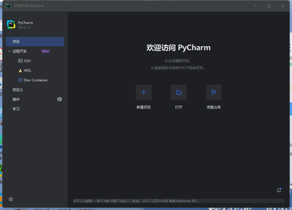Image resolution: width=292 pixels, height=210 pixels.
Task: Click the plugin update count badge
Action: click(60, 99)
